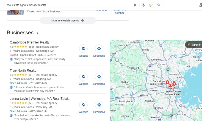202x121 pixels.
Task: Start voice search with the microphone icon
Action: [x=143, y=5]
